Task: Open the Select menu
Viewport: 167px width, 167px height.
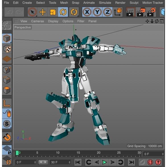Action: click(x=40, y=3)
